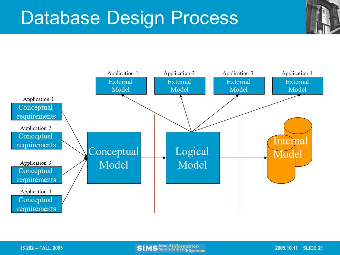Viewport: 340px width, 255px height.
Task: Select the large Logical Model box
Action: coord(193,158)
